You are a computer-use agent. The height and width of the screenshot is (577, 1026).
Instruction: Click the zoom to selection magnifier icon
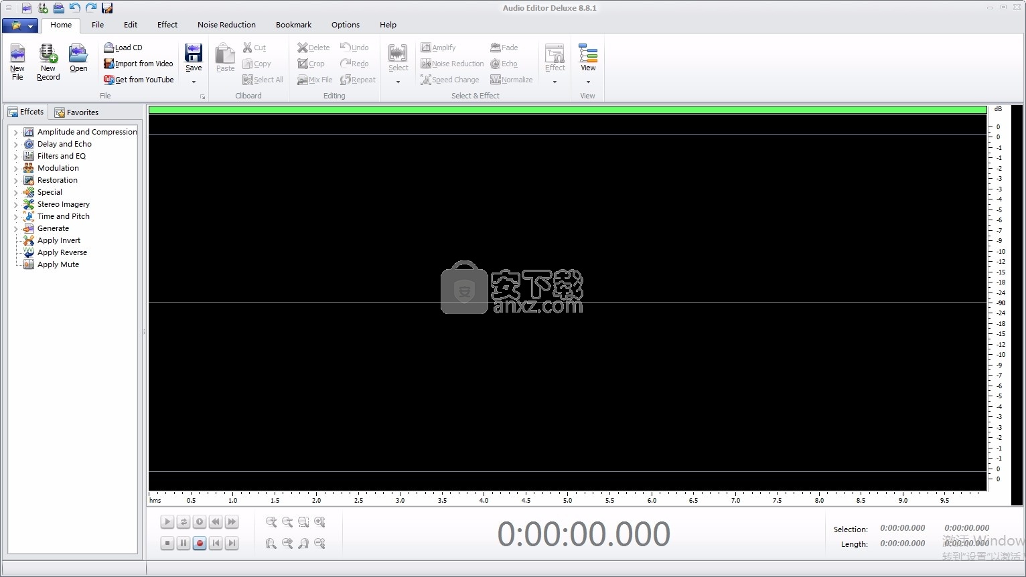pyautogui.click(x=303, y=522)
